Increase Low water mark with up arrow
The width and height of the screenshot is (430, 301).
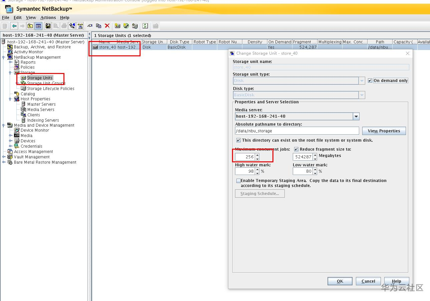[315, 169]
